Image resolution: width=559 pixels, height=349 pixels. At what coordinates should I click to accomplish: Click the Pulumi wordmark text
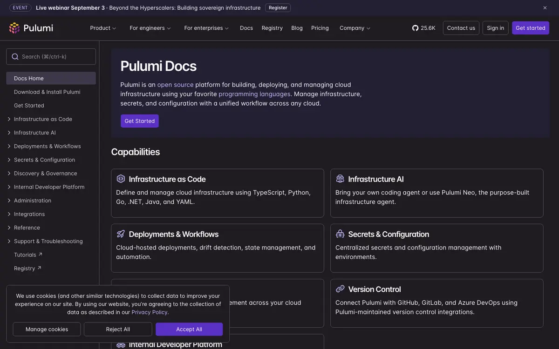[38, 28]
